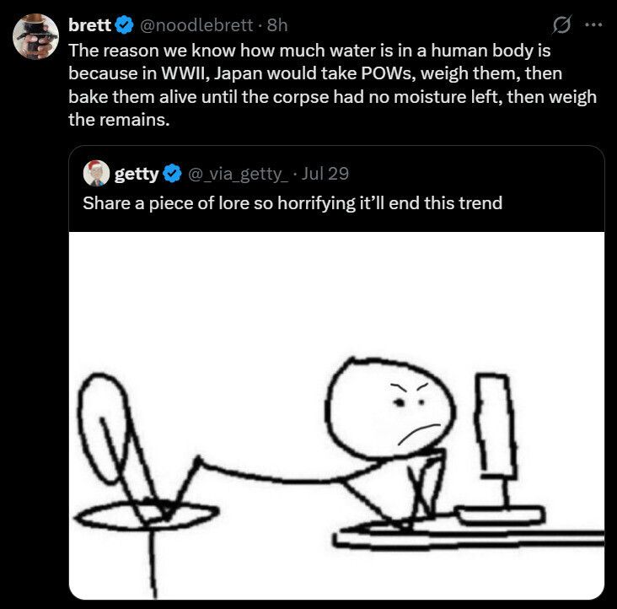This screenshot has width=617, height=609.
Task: Click the brett display name
Action: (90, 26)
